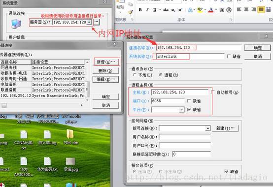Click the 连接名称 column header
Viewport: 273px width, 187px height.
15,62
